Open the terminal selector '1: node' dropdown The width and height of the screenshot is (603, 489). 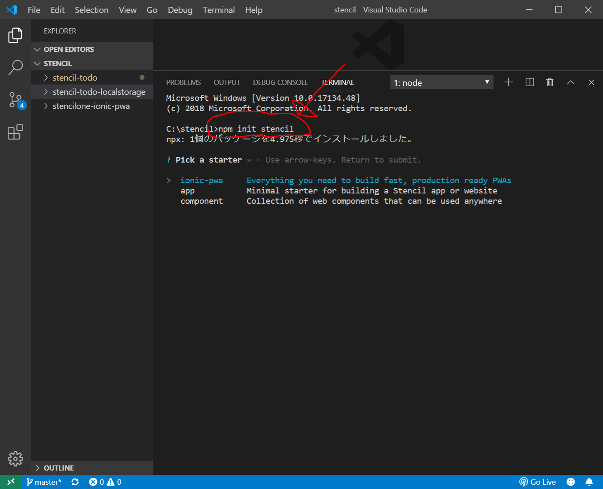442,82
